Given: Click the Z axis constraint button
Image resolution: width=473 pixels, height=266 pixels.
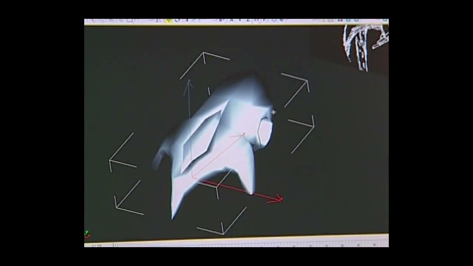Looking at the screenshot, I should click(248, 20).
